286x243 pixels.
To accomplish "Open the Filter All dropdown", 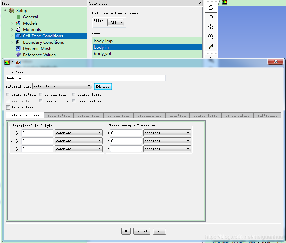I will coord(117,23).
